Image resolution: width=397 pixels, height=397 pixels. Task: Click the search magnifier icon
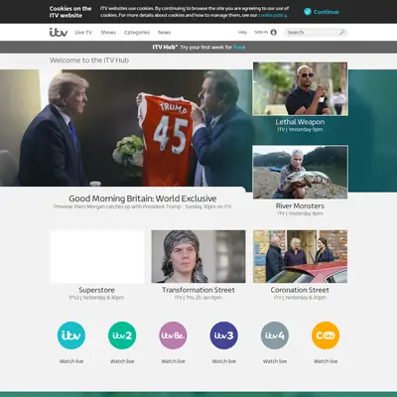342,32
